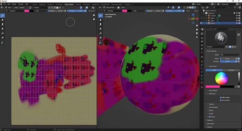Click the zoom magnifier icon in 3D viewport

tap(197, 26)
